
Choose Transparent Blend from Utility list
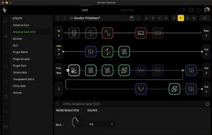tap(23, 79)
